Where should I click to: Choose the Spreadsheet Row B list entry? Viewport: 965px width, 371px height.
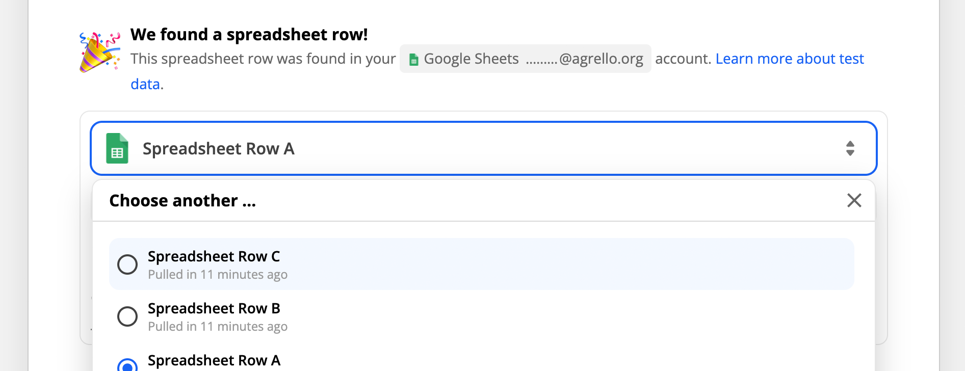[x=481, y=316]
